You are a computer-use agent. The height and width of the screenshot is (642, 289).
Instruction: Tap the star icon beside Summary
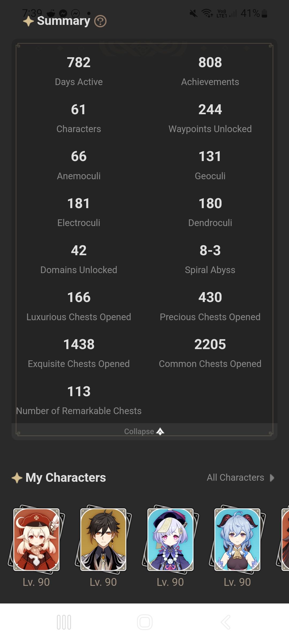point(28,21)
